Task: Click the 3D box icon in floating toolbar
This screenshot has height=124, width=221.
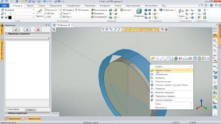Action: 195,58
